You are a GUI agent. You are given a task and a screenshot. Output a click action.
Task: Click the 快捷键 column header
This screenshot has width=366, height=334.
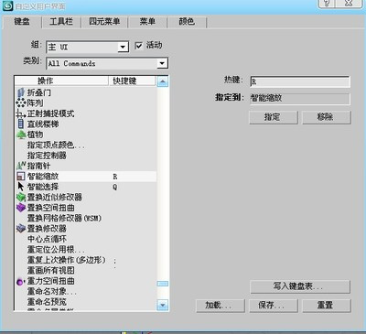132,81
